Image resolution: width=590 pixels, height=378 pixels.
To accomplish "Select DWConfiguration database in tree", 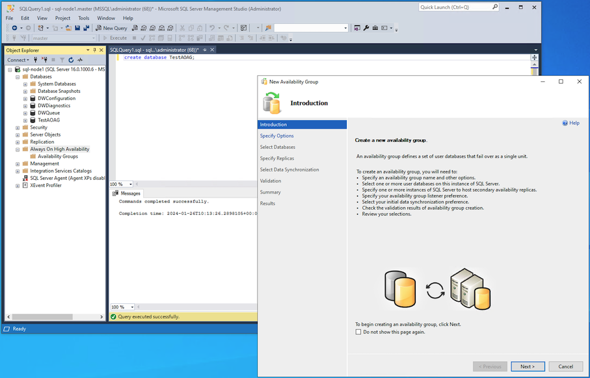I will pos(57,99).
